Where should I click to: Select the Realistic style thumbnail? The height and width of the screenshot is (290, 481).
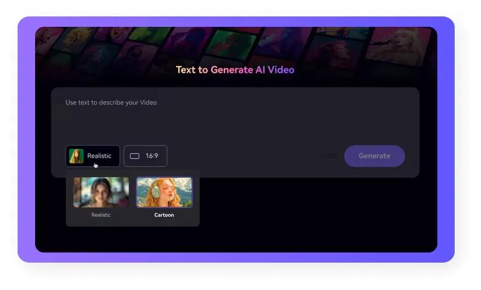pyautogui.click(x=101, y=192)
